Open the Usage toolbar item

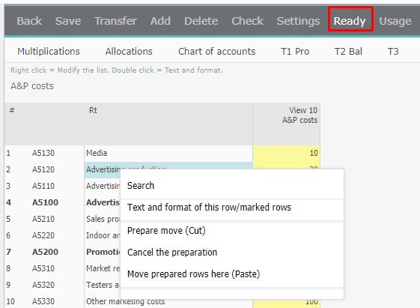(395, 21)
